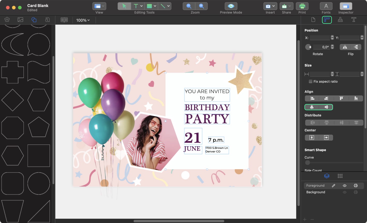Open the Share toolbar button
The height and width of the screenshot is (223, 367).
click(x=286, y=6)
